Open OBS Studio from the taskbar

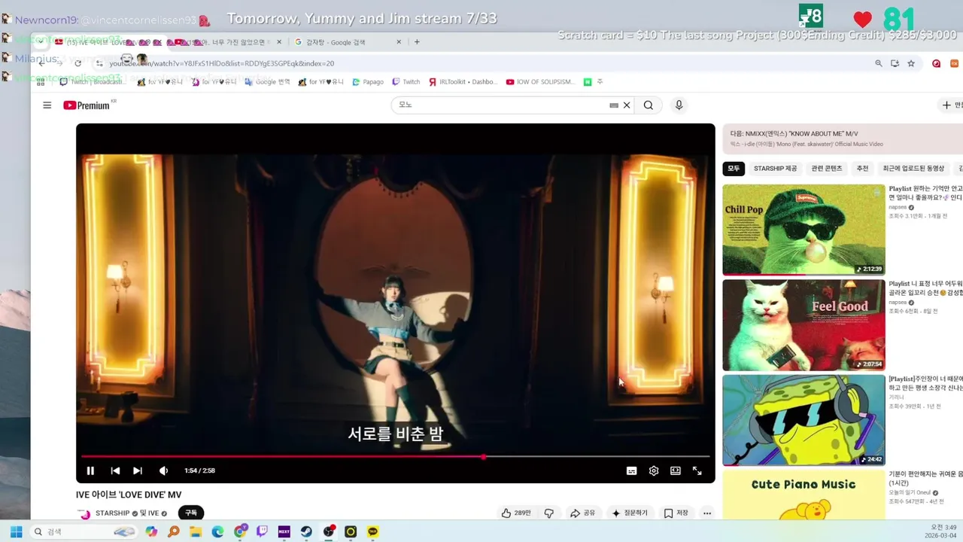329,531
